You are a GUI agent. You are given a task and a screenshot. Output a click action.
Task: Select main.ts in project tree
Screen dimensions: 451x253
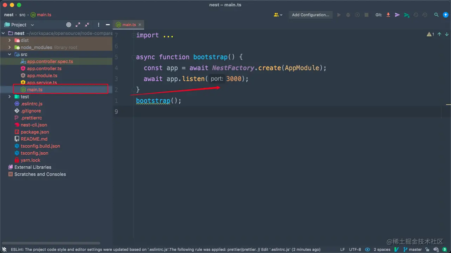pos(35,90)
